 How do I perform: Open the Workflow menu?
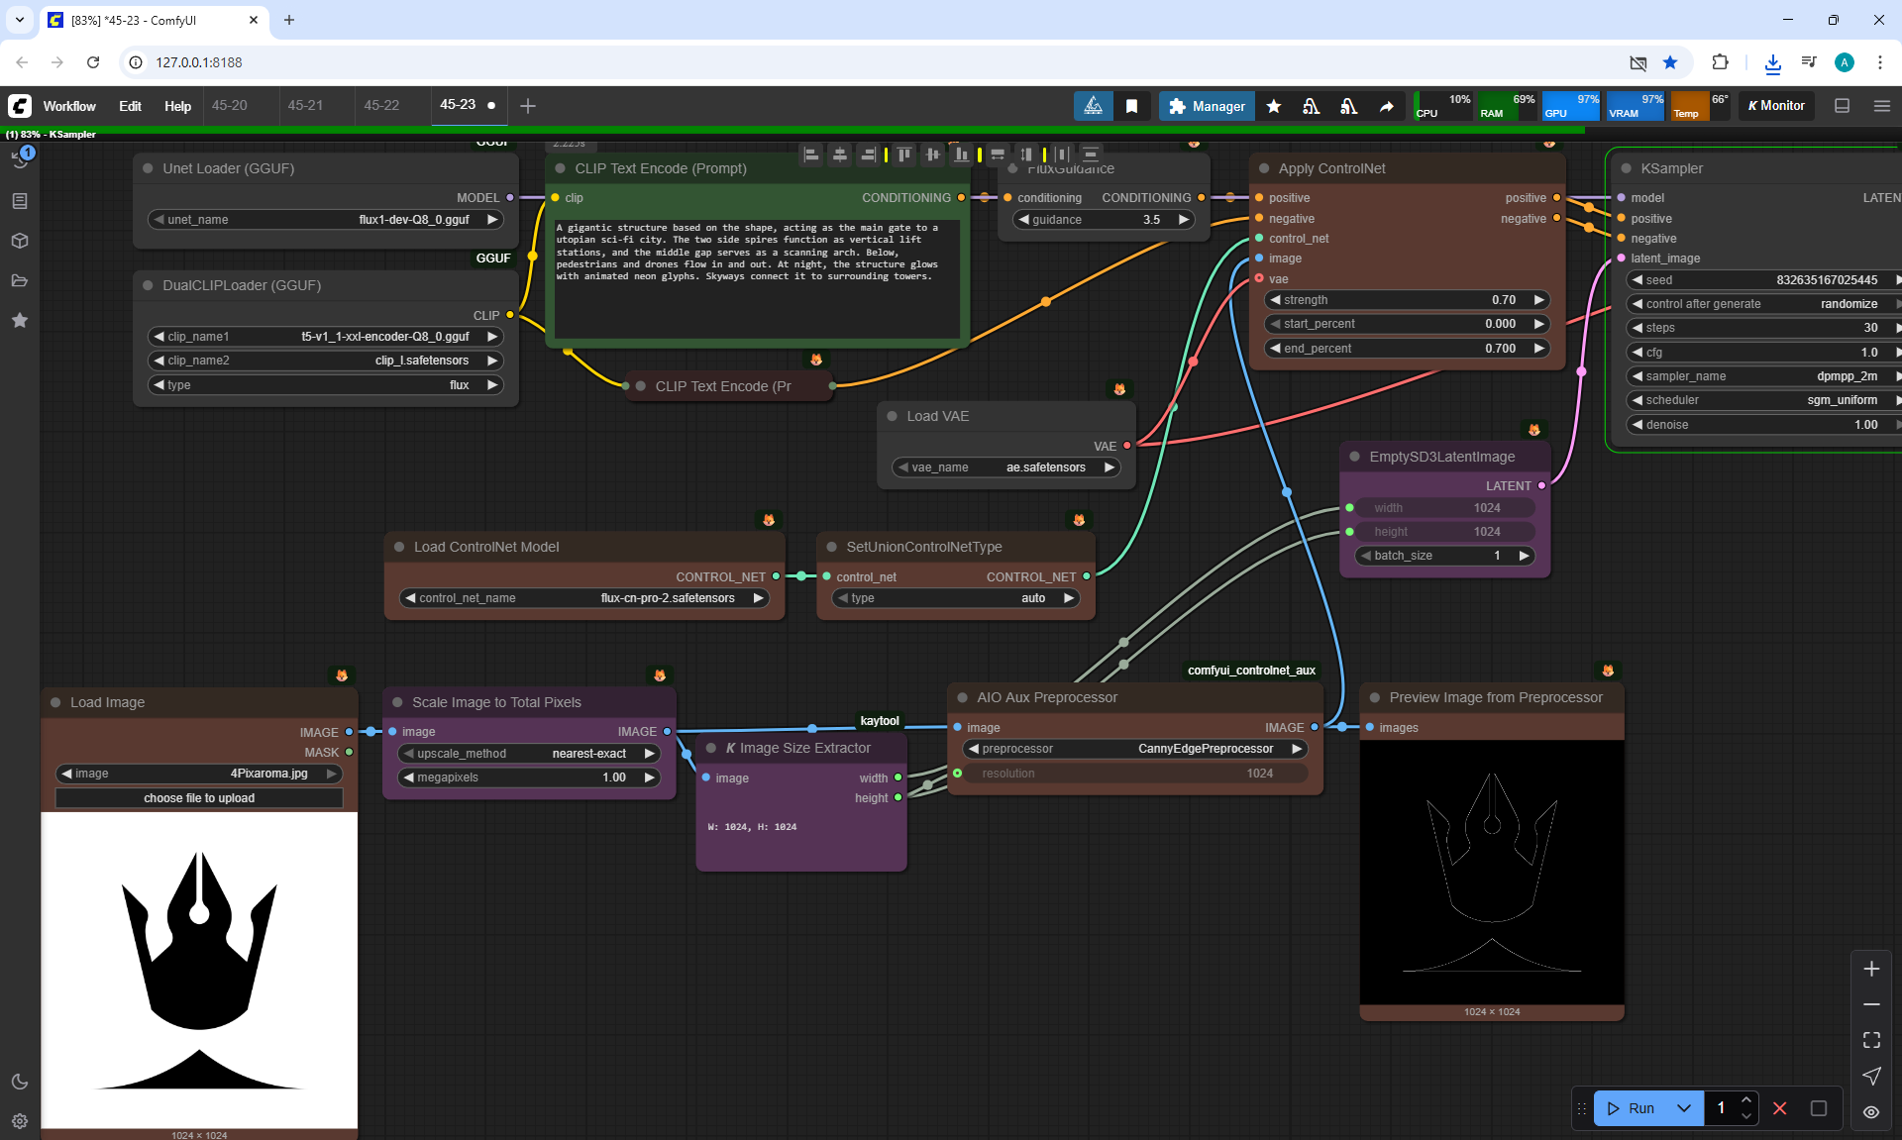[x=69, y=106]
